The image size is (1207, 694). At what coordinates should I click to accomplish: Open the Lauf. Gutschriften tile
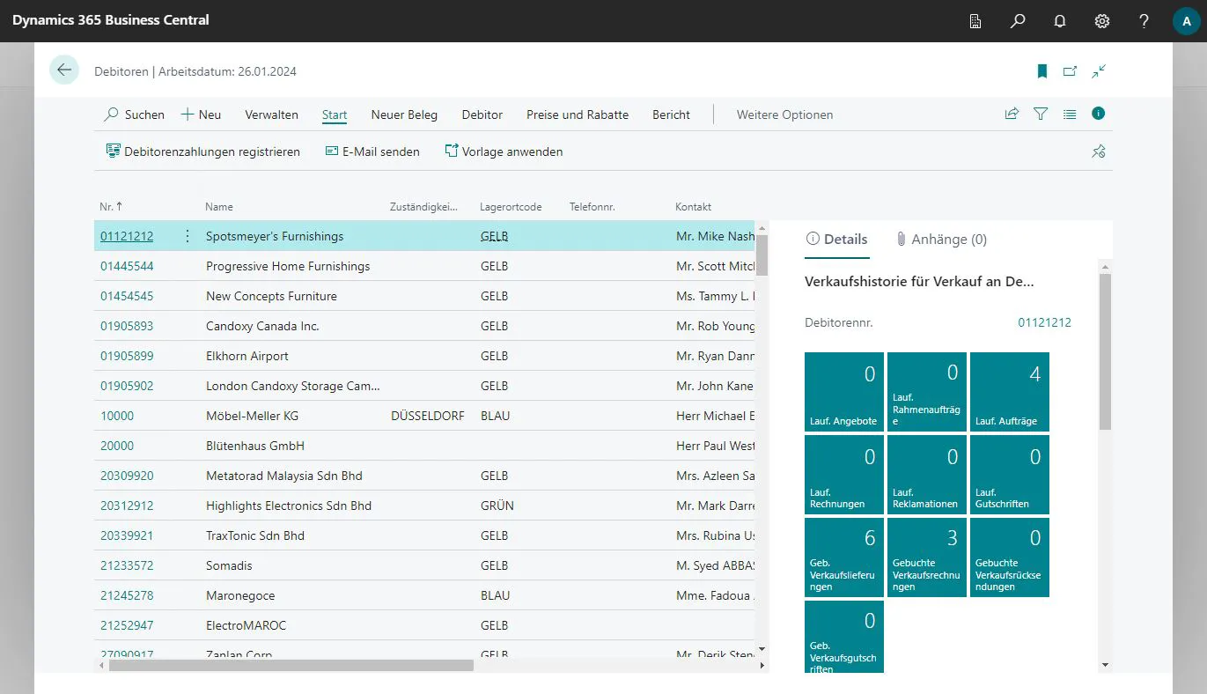1010,475
